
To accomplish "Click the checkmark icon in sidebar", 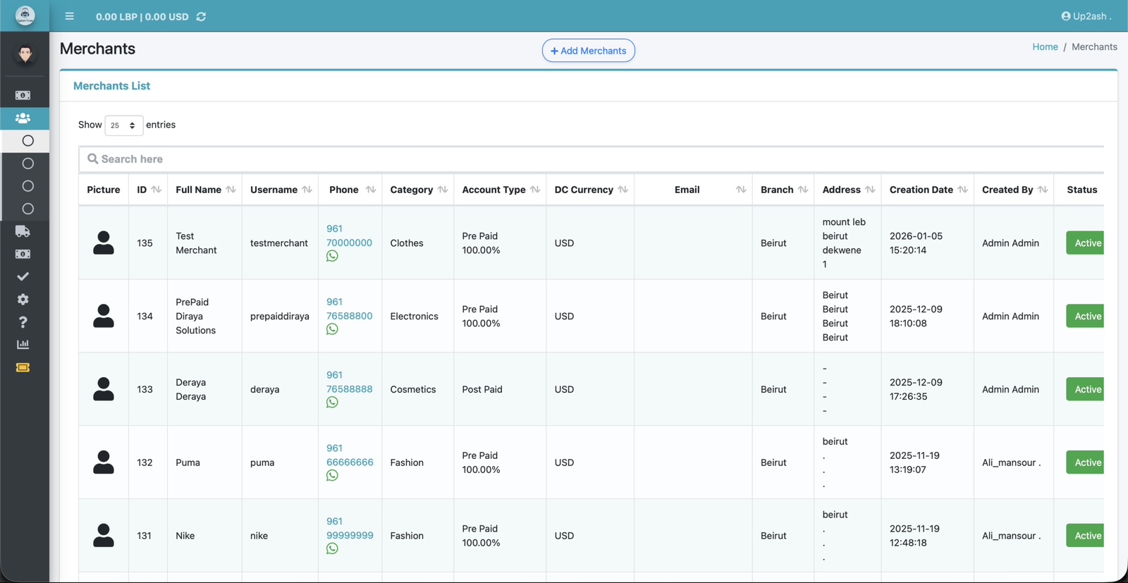I will 23,276.
